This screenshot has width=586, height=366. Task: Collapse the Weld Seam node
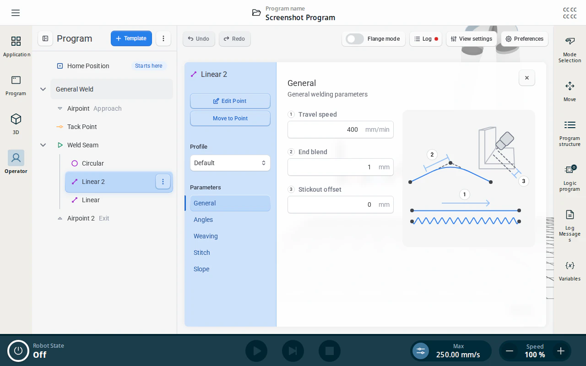coord(43,145)
